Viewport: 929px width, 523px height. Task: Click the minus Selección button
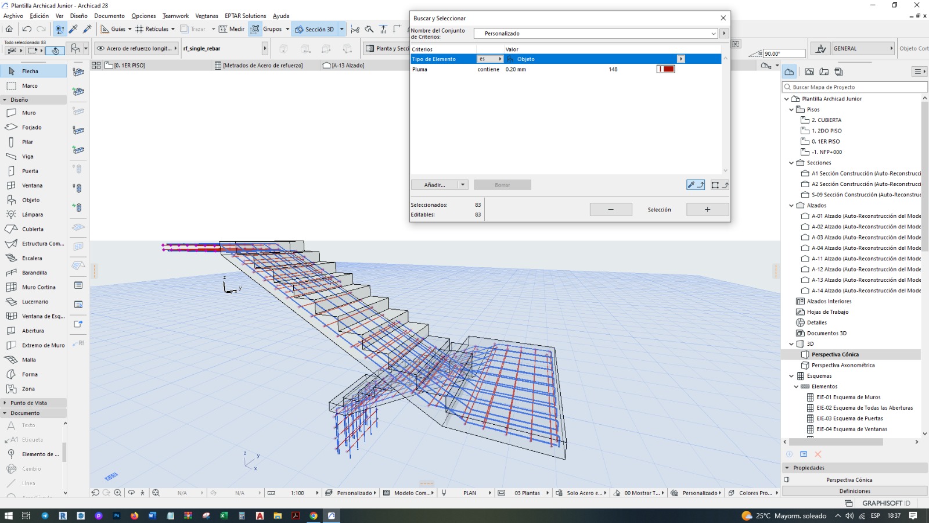611,209
